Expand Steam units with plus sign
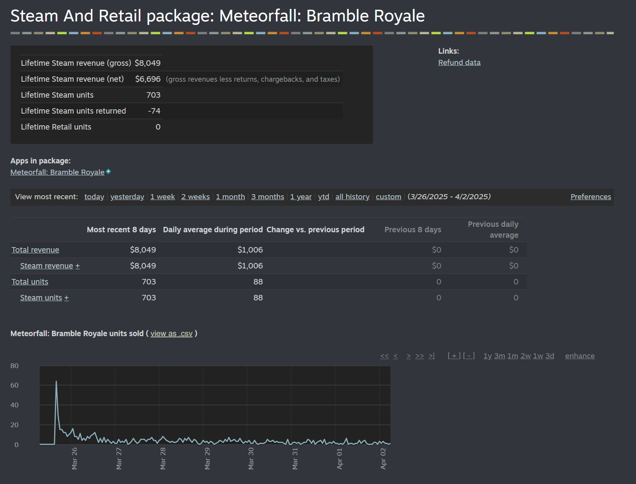 coord(67,298)
